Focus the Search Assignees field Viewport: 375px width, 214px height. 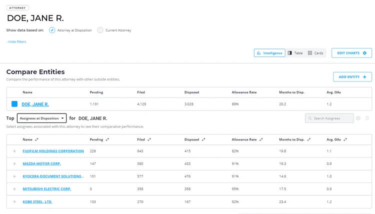click(329, 118)
